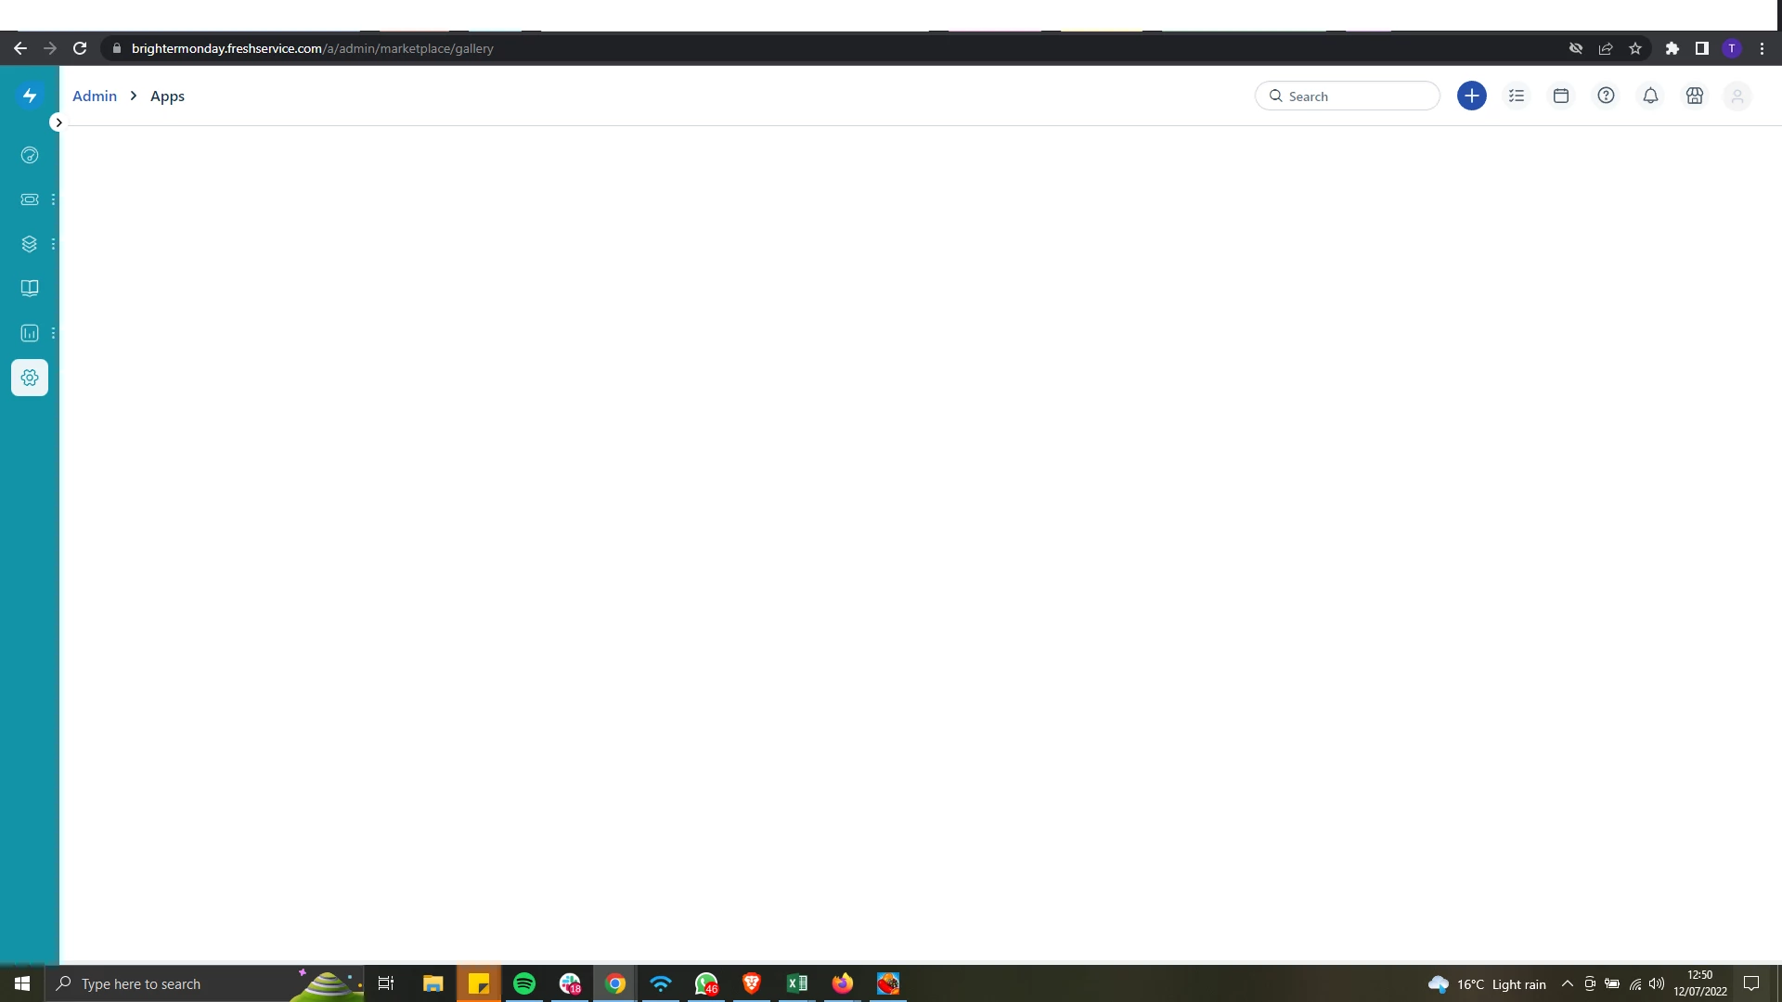Show hidden system tray icons
The width and height of the screenshot is (1782, 1002).
pos(1568,983)
